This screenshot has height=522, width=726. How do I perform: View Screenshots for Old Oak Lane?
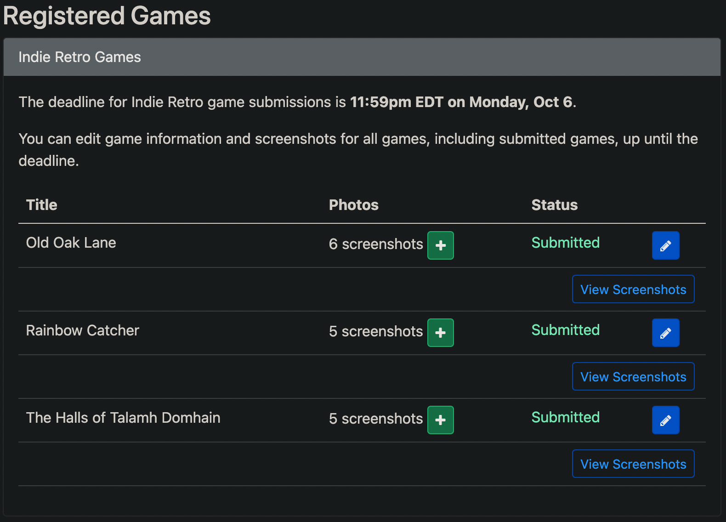tap(633, 289)
